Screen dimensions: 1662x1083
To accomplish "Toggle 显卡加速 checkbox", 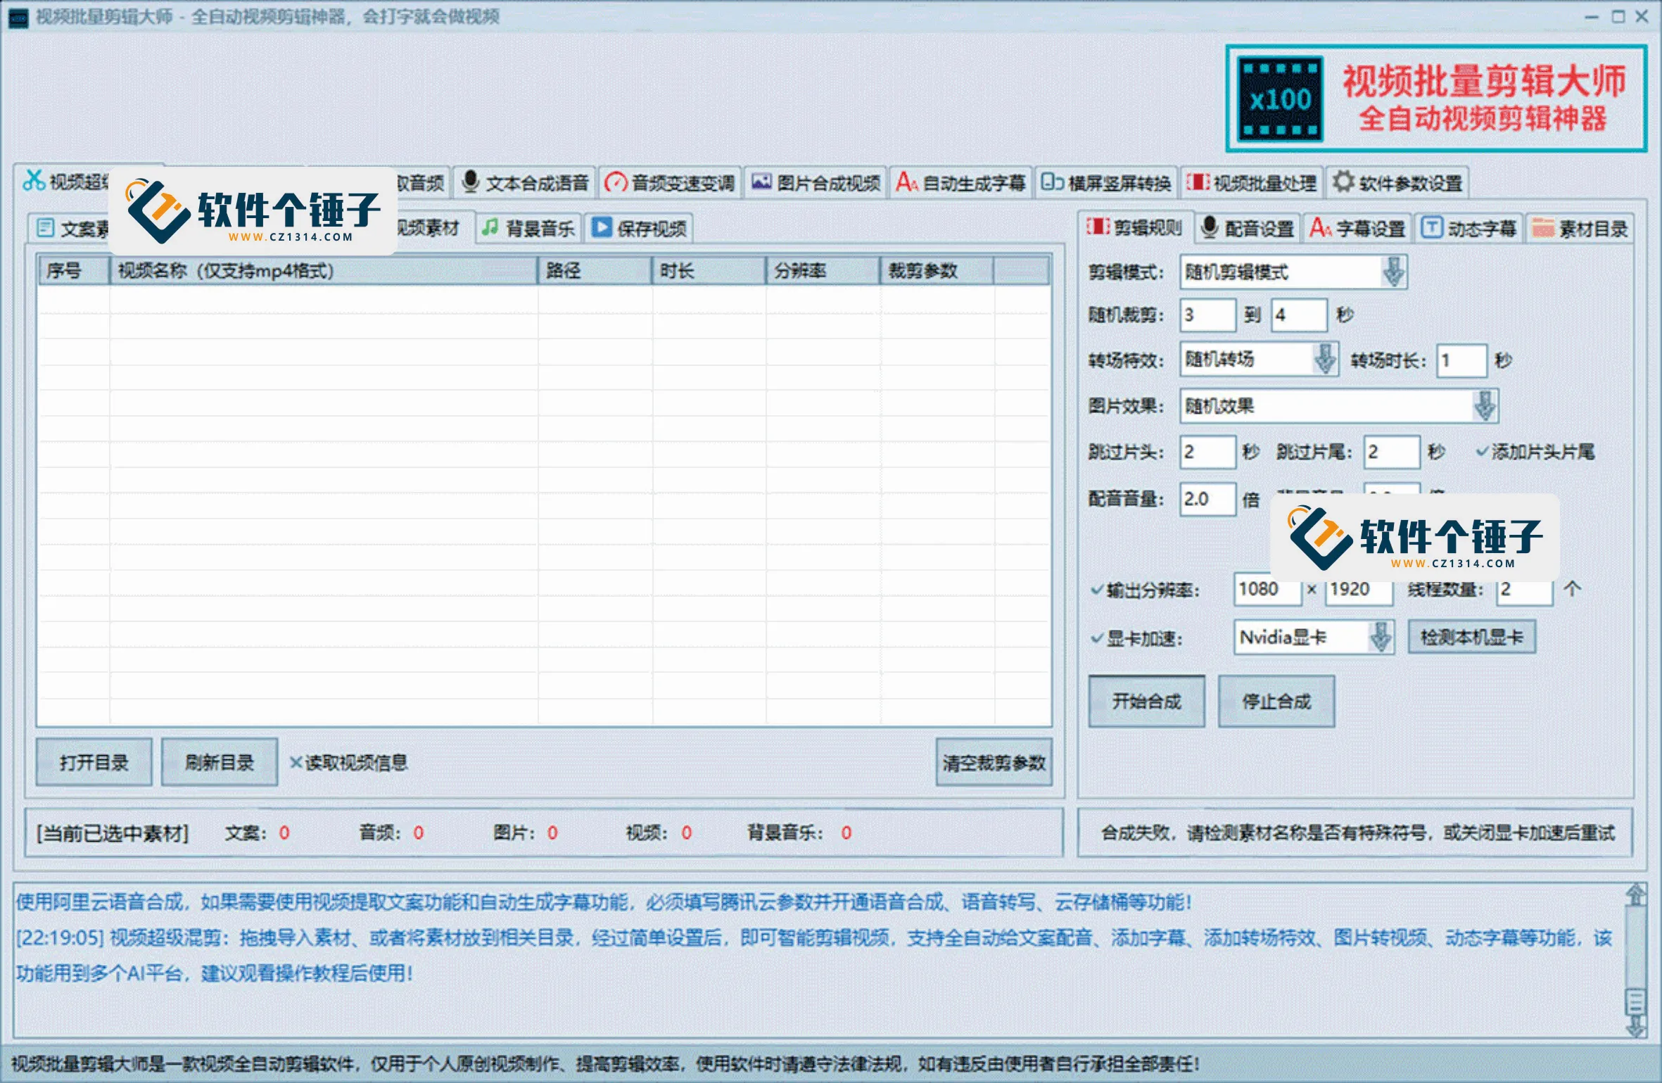I will (1136, 638).
